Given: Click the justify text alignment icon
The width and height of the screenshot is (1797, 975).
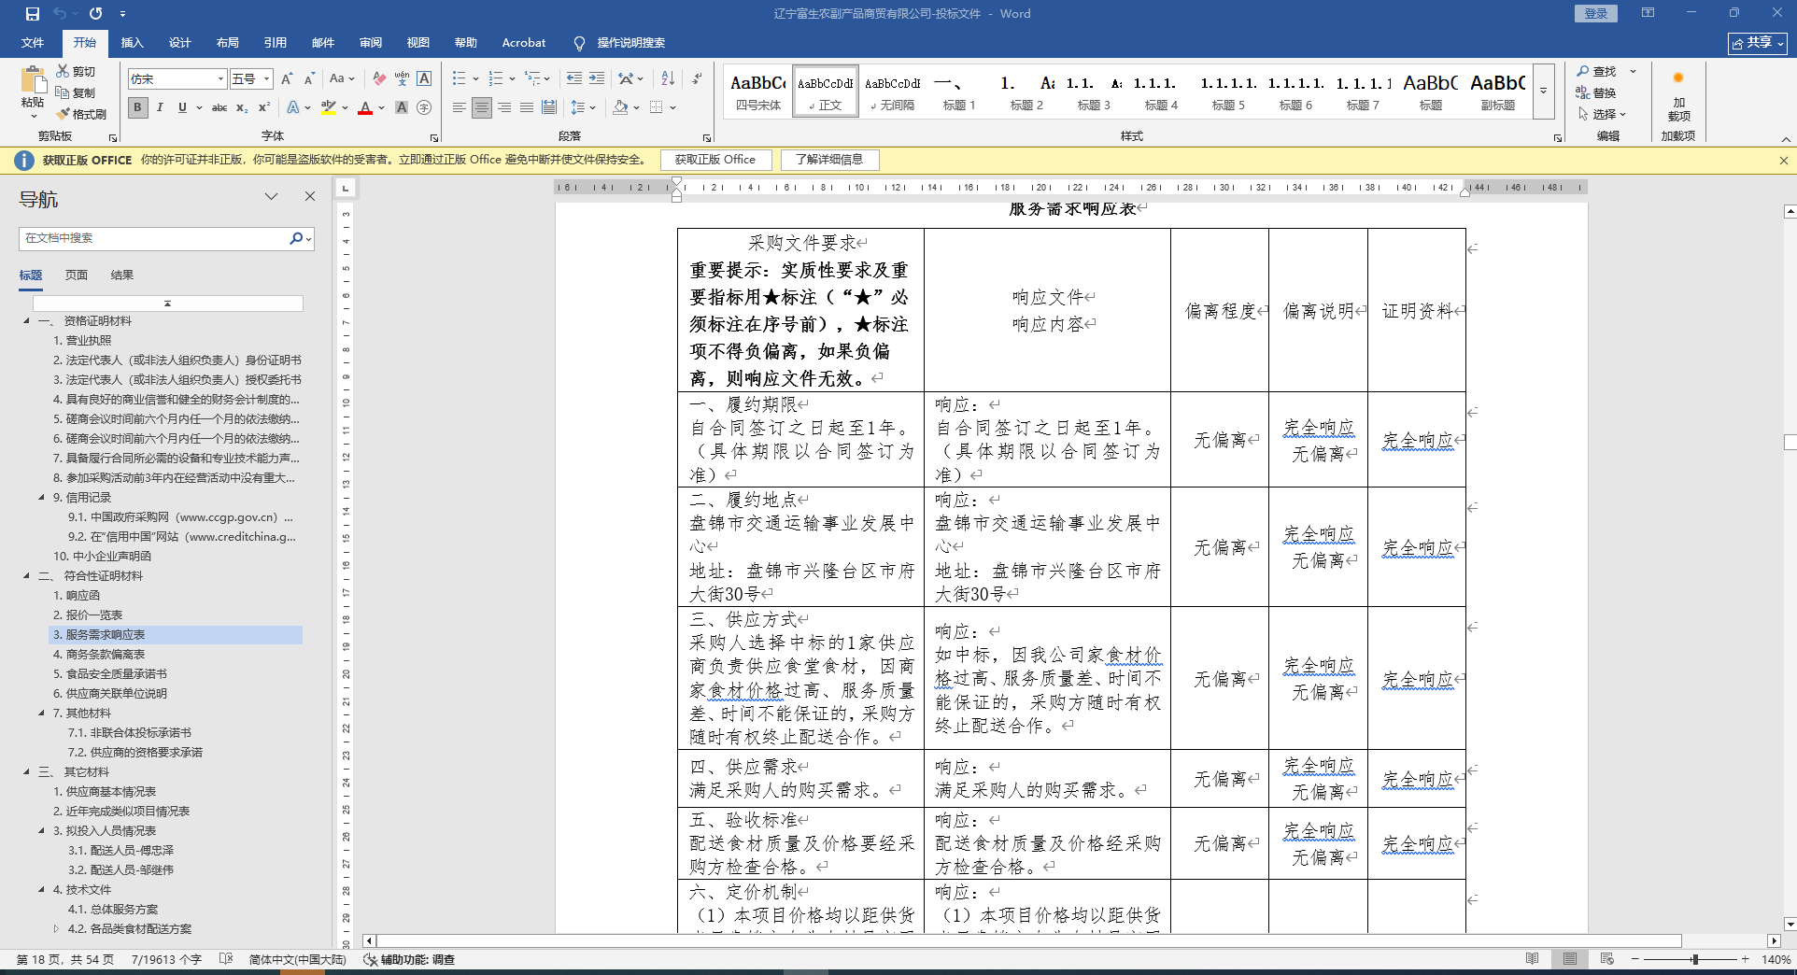Looking at the screenshot, I should click(x=527, y=107).
